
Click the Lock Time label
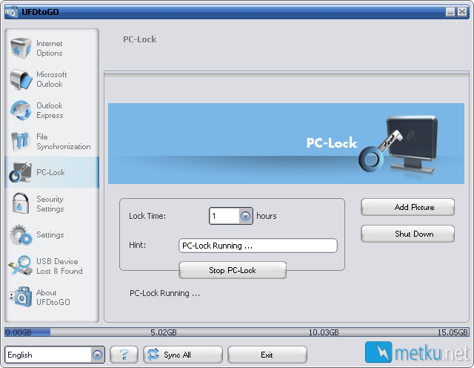pos(147,216)
